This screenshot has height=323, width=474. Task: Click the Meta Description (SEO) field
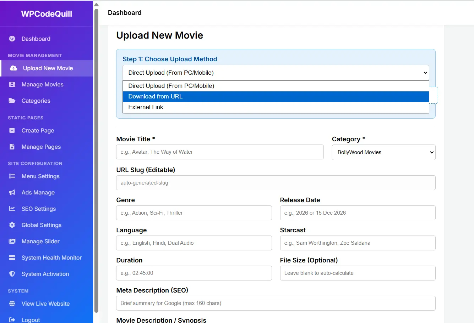click(x=276, y=303)
